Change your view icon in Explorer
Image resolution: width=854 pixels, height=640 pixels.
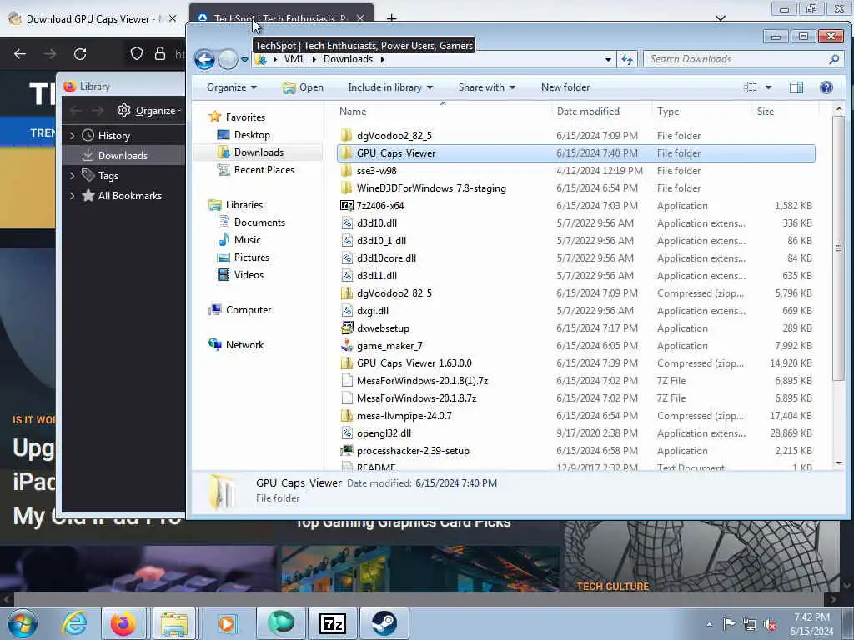click(750, 87)
